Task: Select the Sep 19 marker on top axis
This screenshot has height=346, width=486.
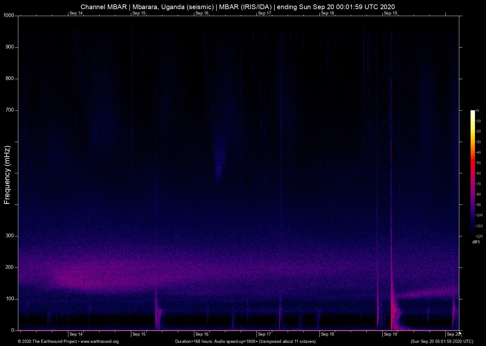Action: click(390, 13)
